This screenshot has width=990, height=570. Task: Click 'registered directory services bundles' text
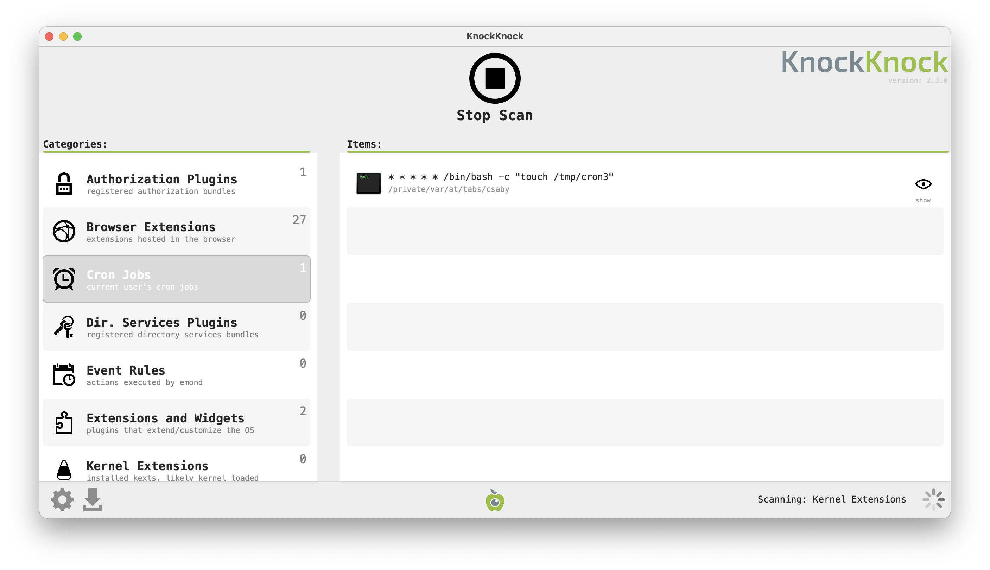click(x=172, y=335)
